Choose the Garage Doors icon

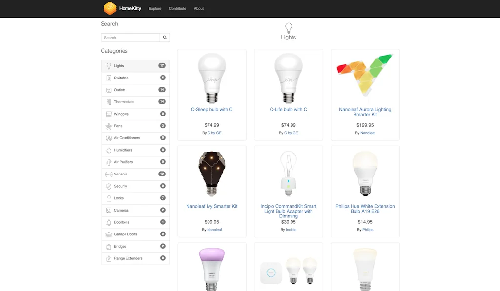pyautogui.click(x=109, y=234)
